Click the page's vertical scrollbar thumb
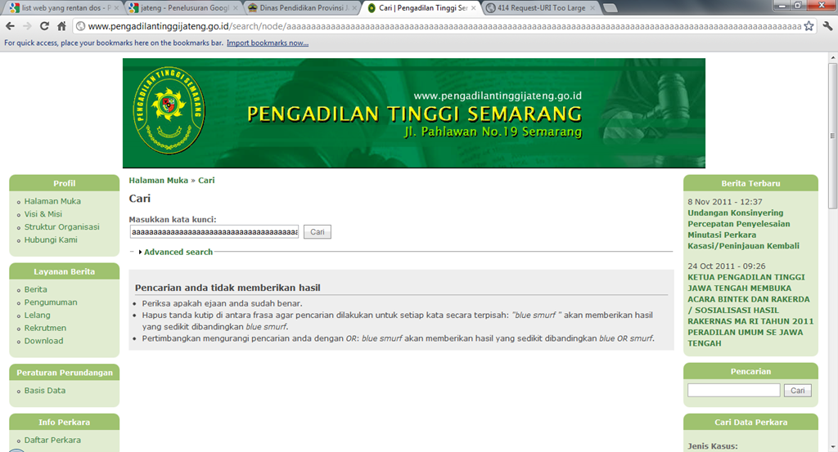 pos(832,136)
